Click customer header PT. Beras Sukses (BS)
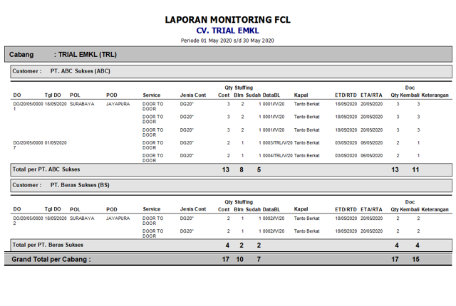Image resolution: width=456 pixels, height=306 pixels. click(x=232, y=185)
